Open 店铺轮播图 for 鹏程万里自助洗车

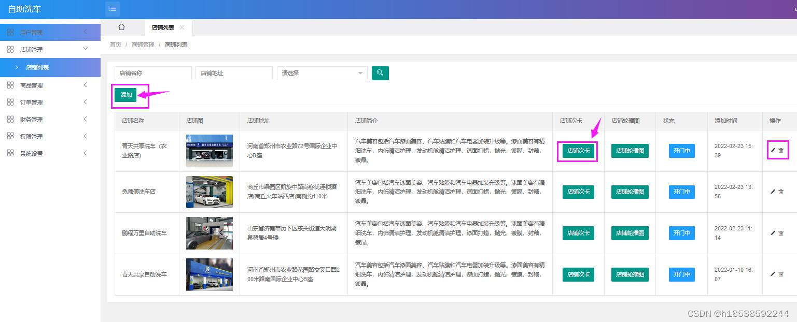click(x=630, y=233)
